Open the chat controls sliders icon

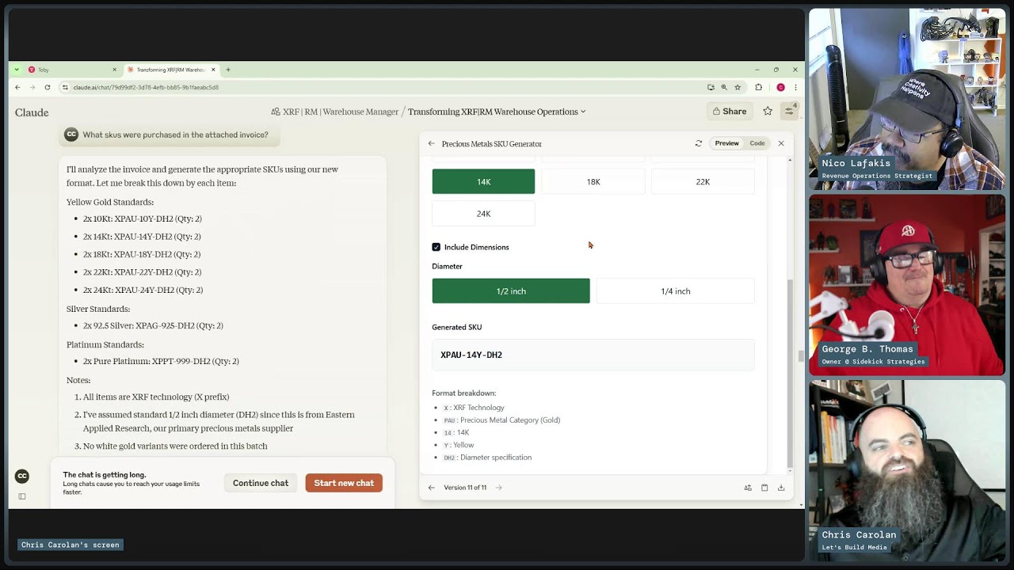pos(789,112)
